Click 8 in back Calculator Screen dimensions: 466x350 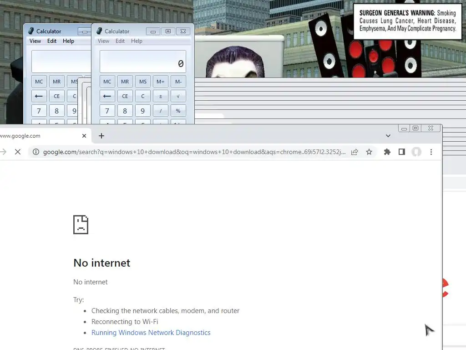point(57,111)
